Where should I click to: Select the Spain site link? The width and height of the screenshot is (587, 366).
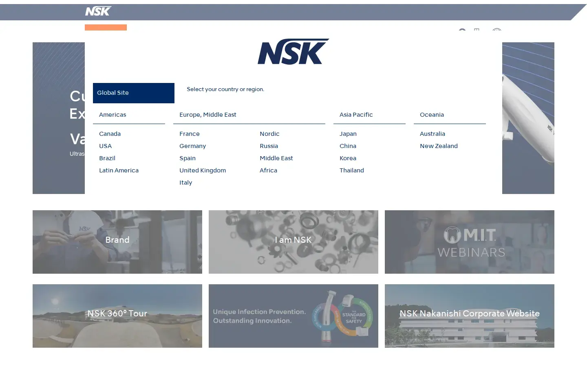pos(188,158)
